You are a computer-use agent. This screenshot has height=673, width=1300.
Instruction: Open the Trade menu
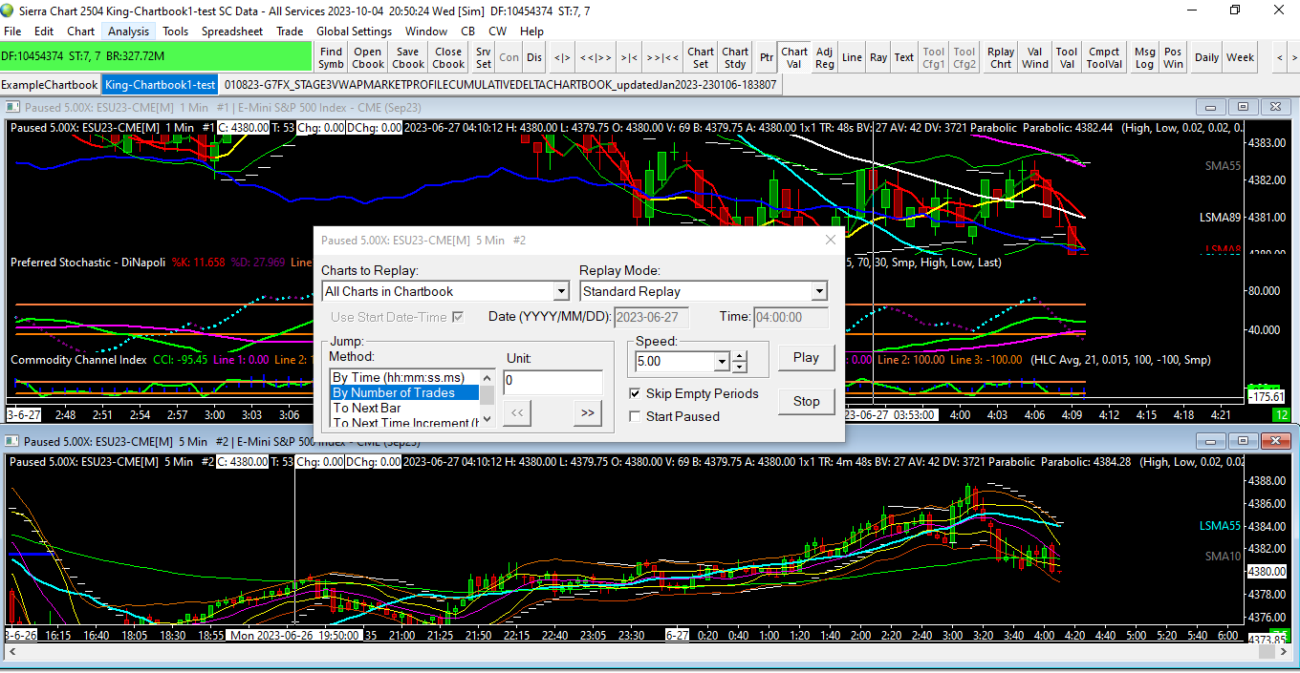pos(290,31)
